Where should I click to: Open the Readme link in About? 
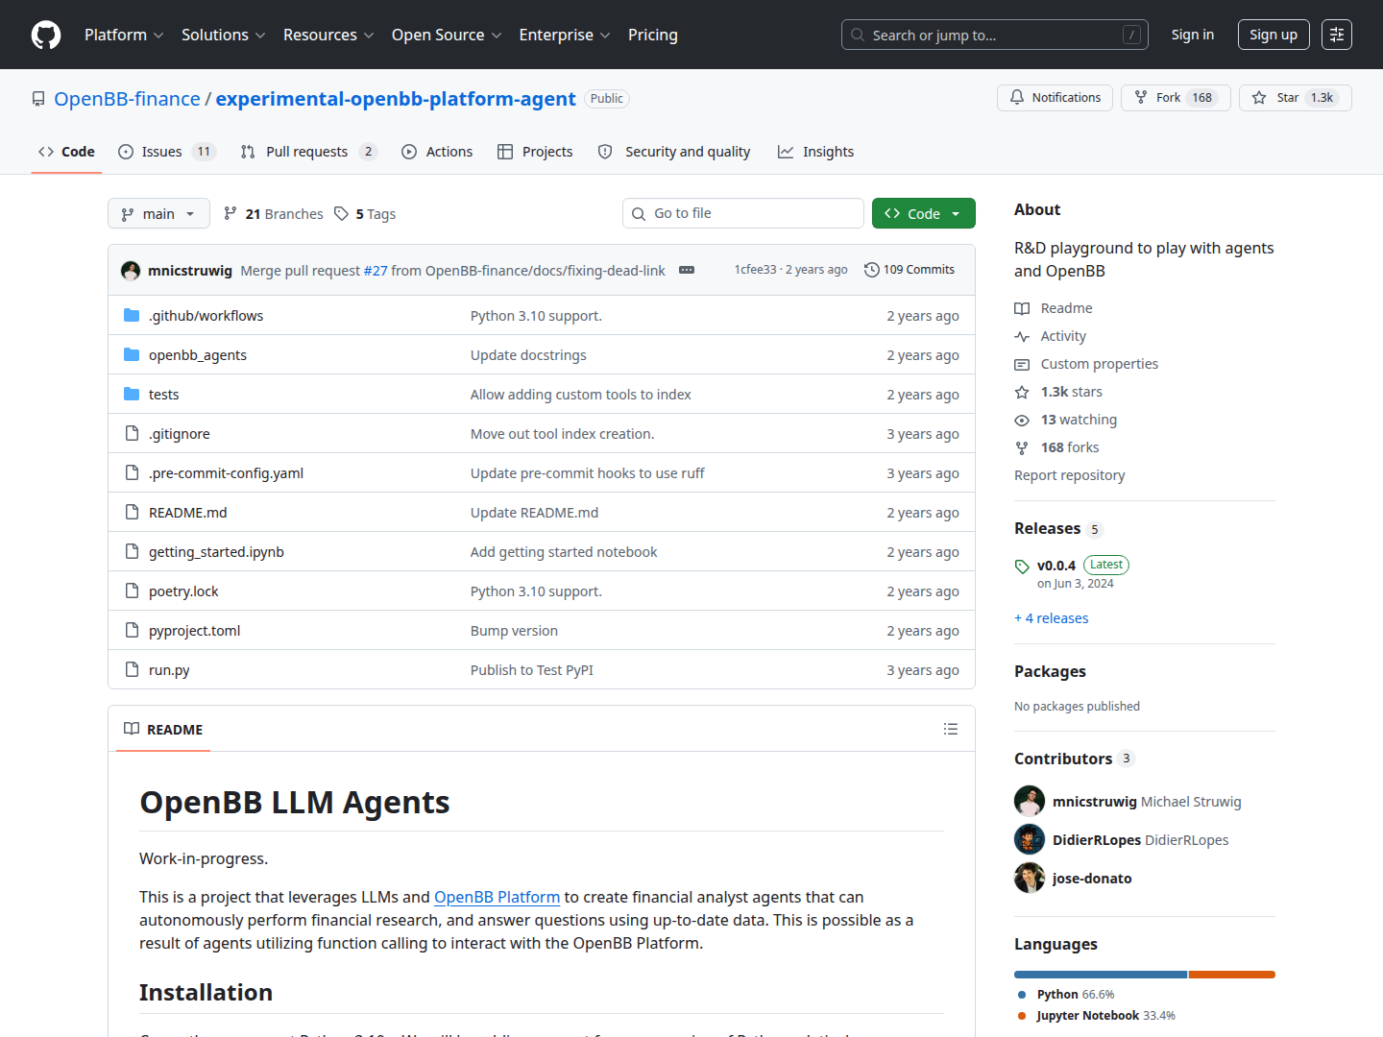click(x=1054, y=308)
